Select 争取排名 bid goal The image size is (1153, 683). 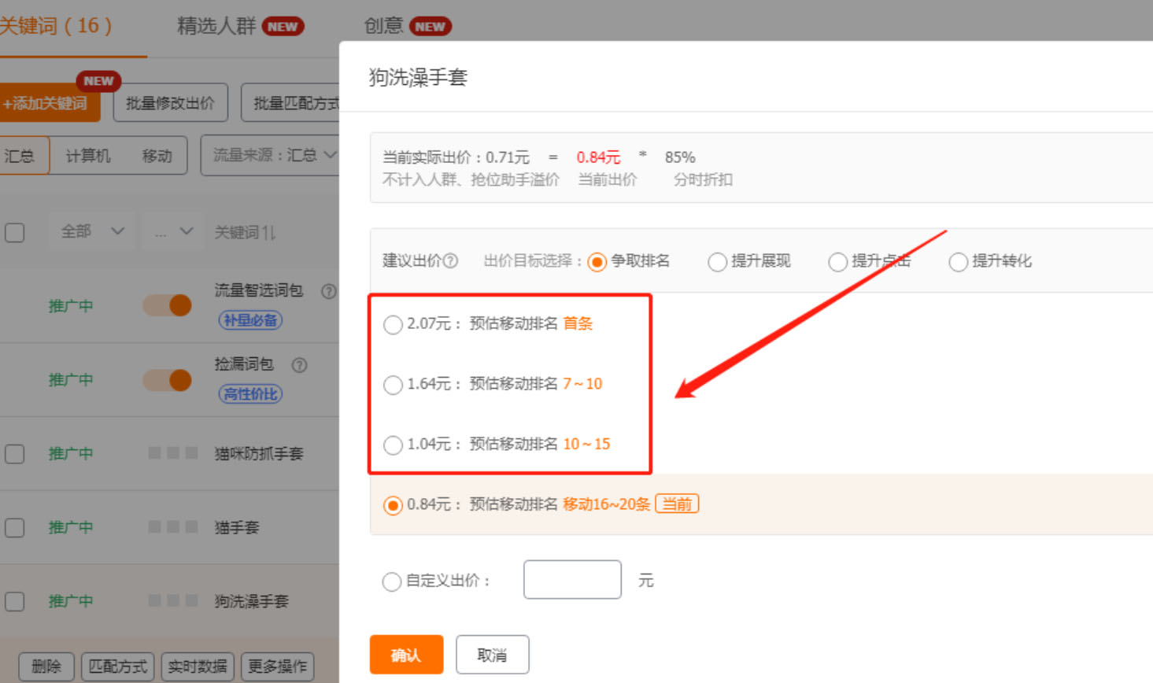[x=597, y=261]
